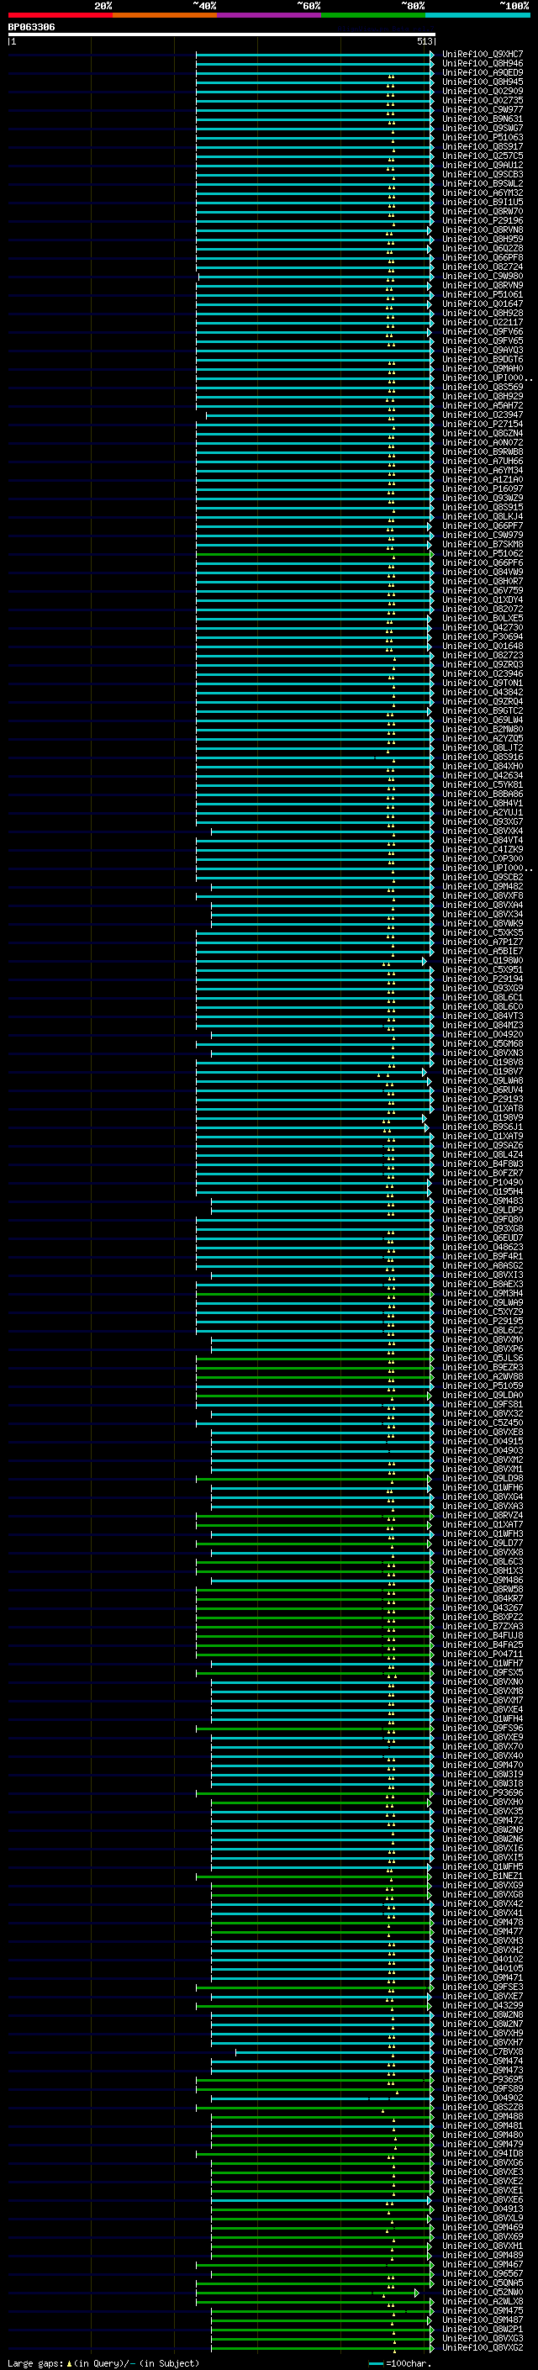Select the UniRef100_P29194 label
This screenshot has height=2370, width=538.
[x=482, y=979]
